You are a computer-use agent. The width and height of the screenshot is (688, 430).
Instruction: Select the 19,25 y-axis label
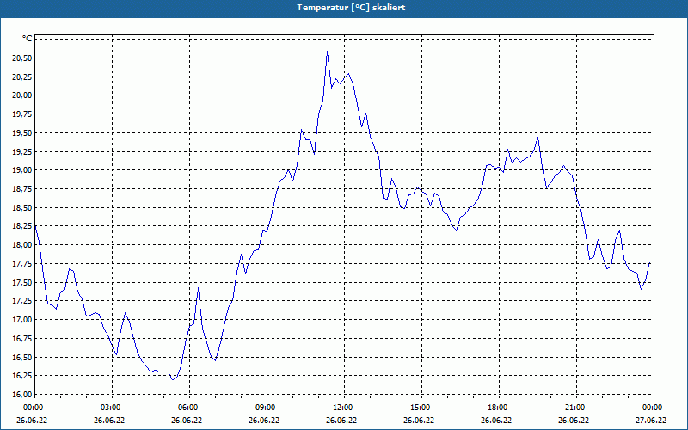point(22,151)
